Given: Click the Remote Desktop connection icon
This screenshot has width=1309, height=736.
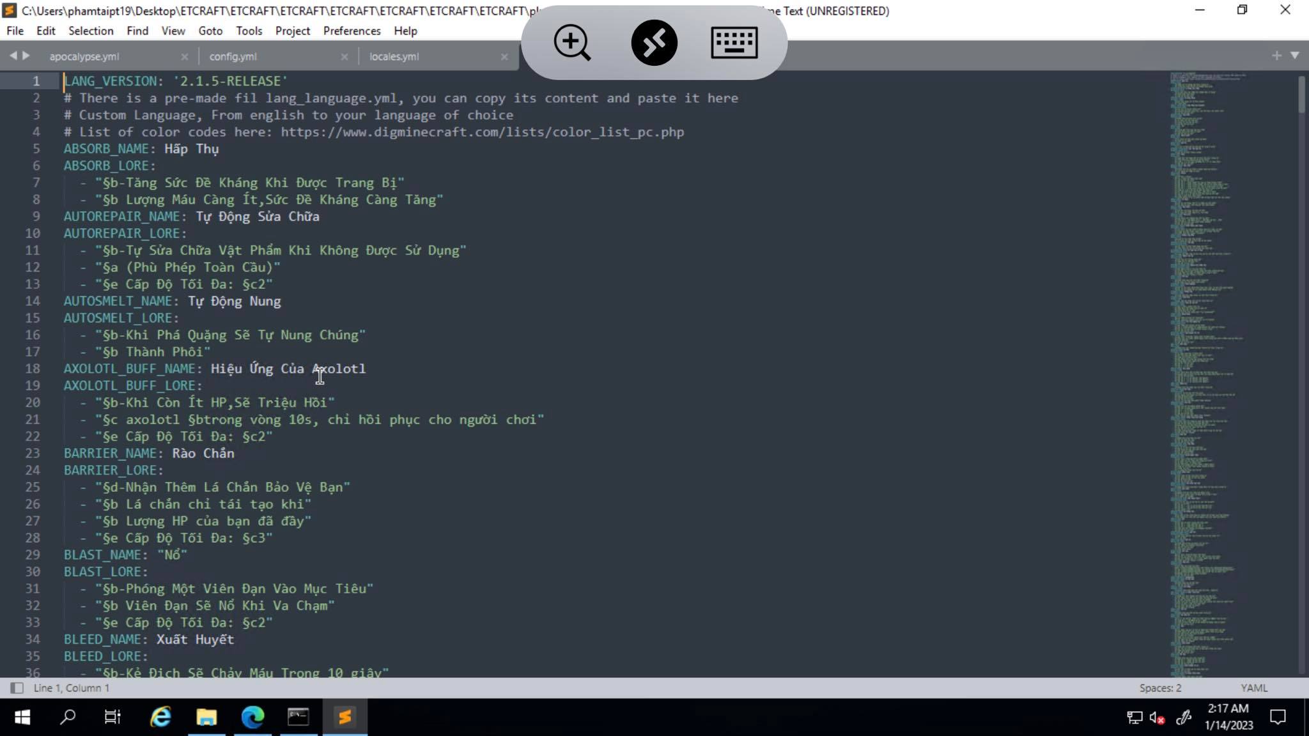Looking at the screenshot, I should point(654,43).
